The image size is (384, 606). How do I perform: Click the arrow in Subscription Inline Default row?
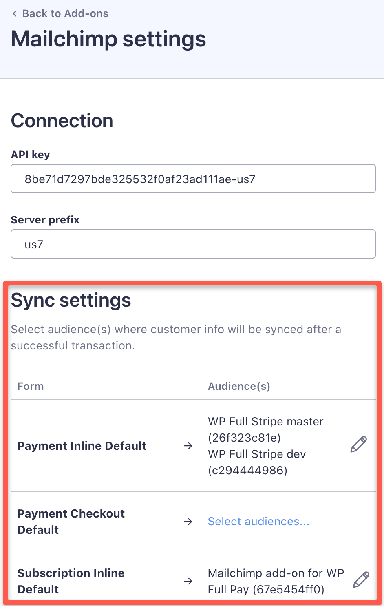point(188,581)
